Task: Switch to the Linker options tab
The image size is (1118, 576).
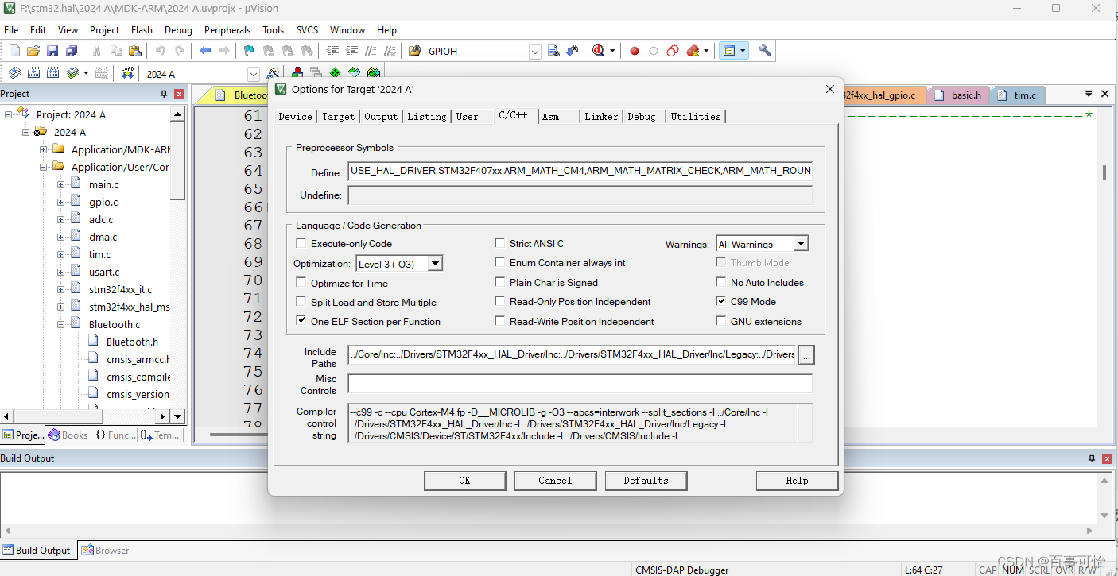Action: point(601,116)
